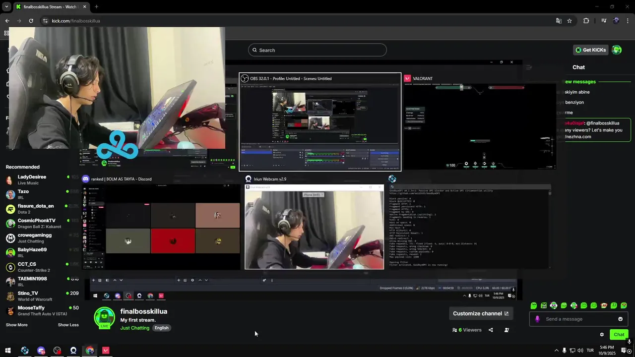The image size is (635, 357).
Task: Open LadyDesiree recommended channel
Action: (x=43, y=179)
